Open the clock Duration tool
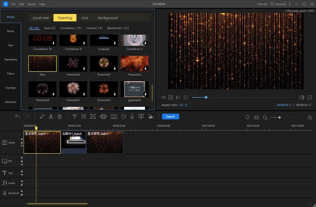The width and height of the screenshot is (316, 207). point(123,117)
